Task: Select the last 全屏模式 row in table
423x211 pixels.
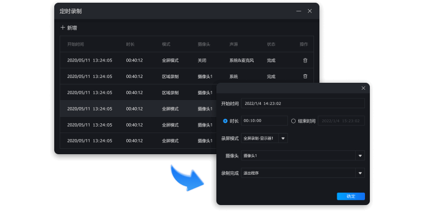Action: pos(138,141)
